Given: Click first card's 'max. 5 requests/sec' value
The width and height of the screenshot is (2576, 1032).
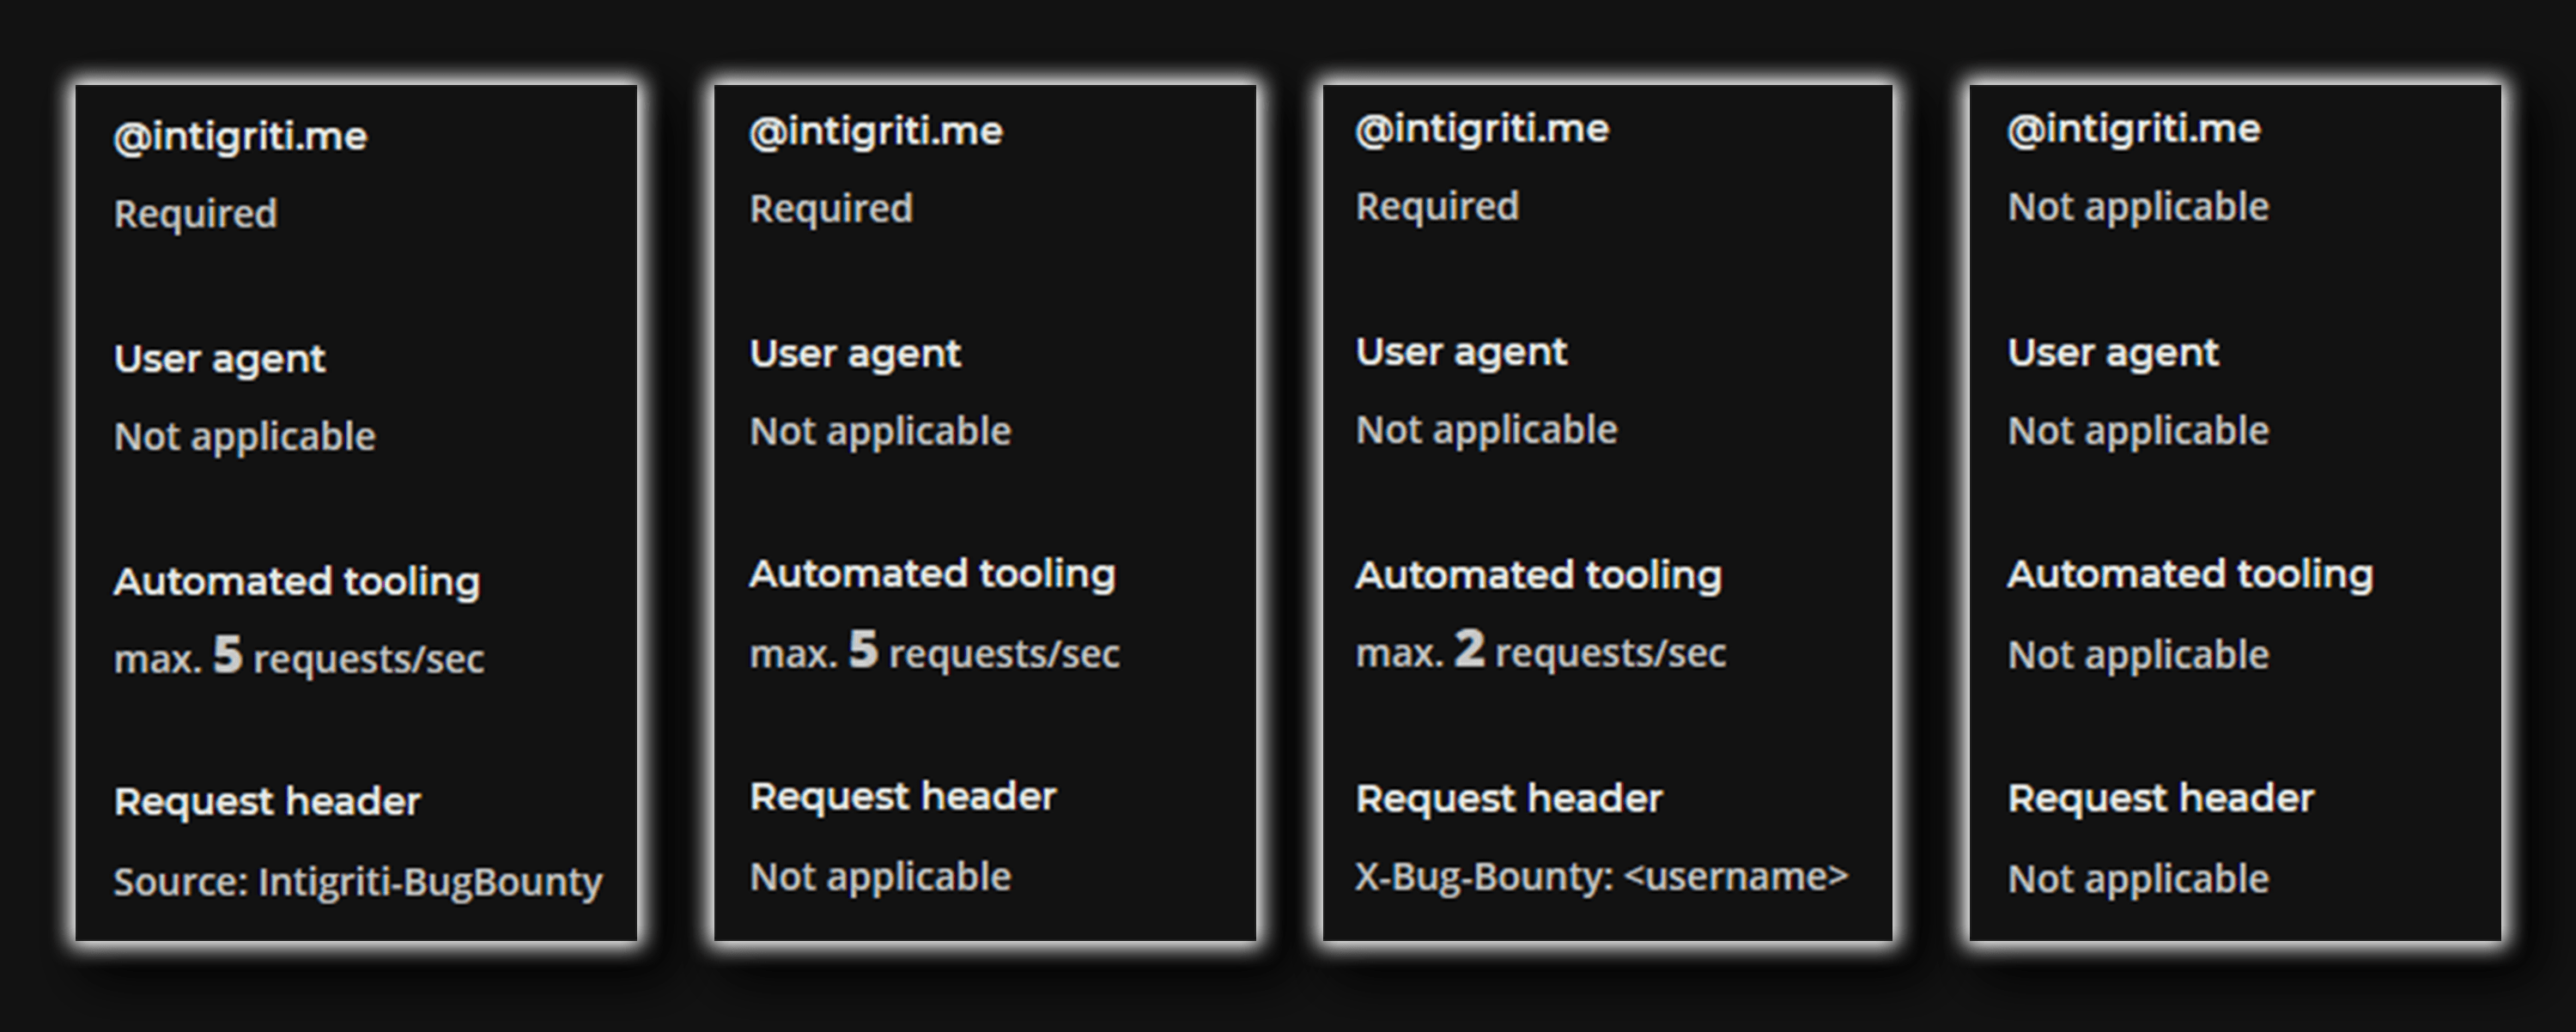Looking at the screenshot, I should [x=299, y=657].
